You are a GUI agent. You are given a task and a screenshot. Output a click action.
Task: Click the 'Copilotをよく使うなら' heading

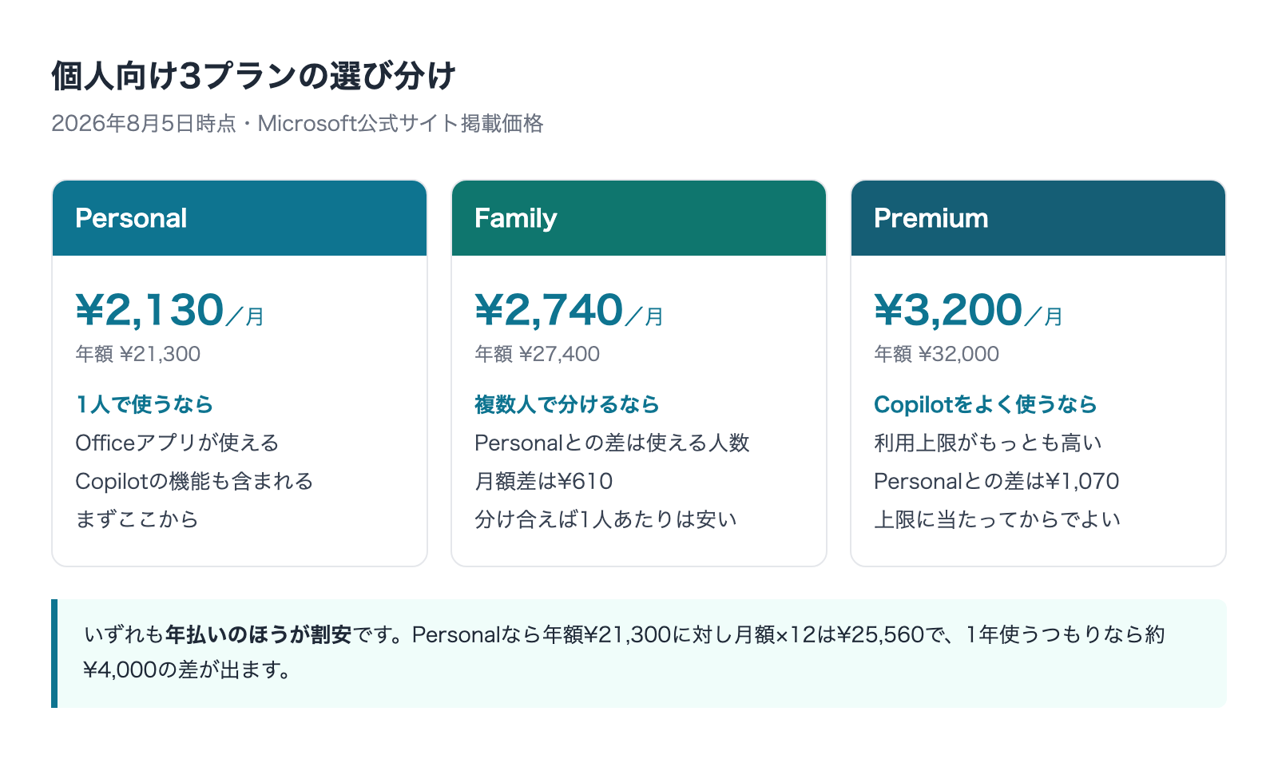click(x=986, y=404)
